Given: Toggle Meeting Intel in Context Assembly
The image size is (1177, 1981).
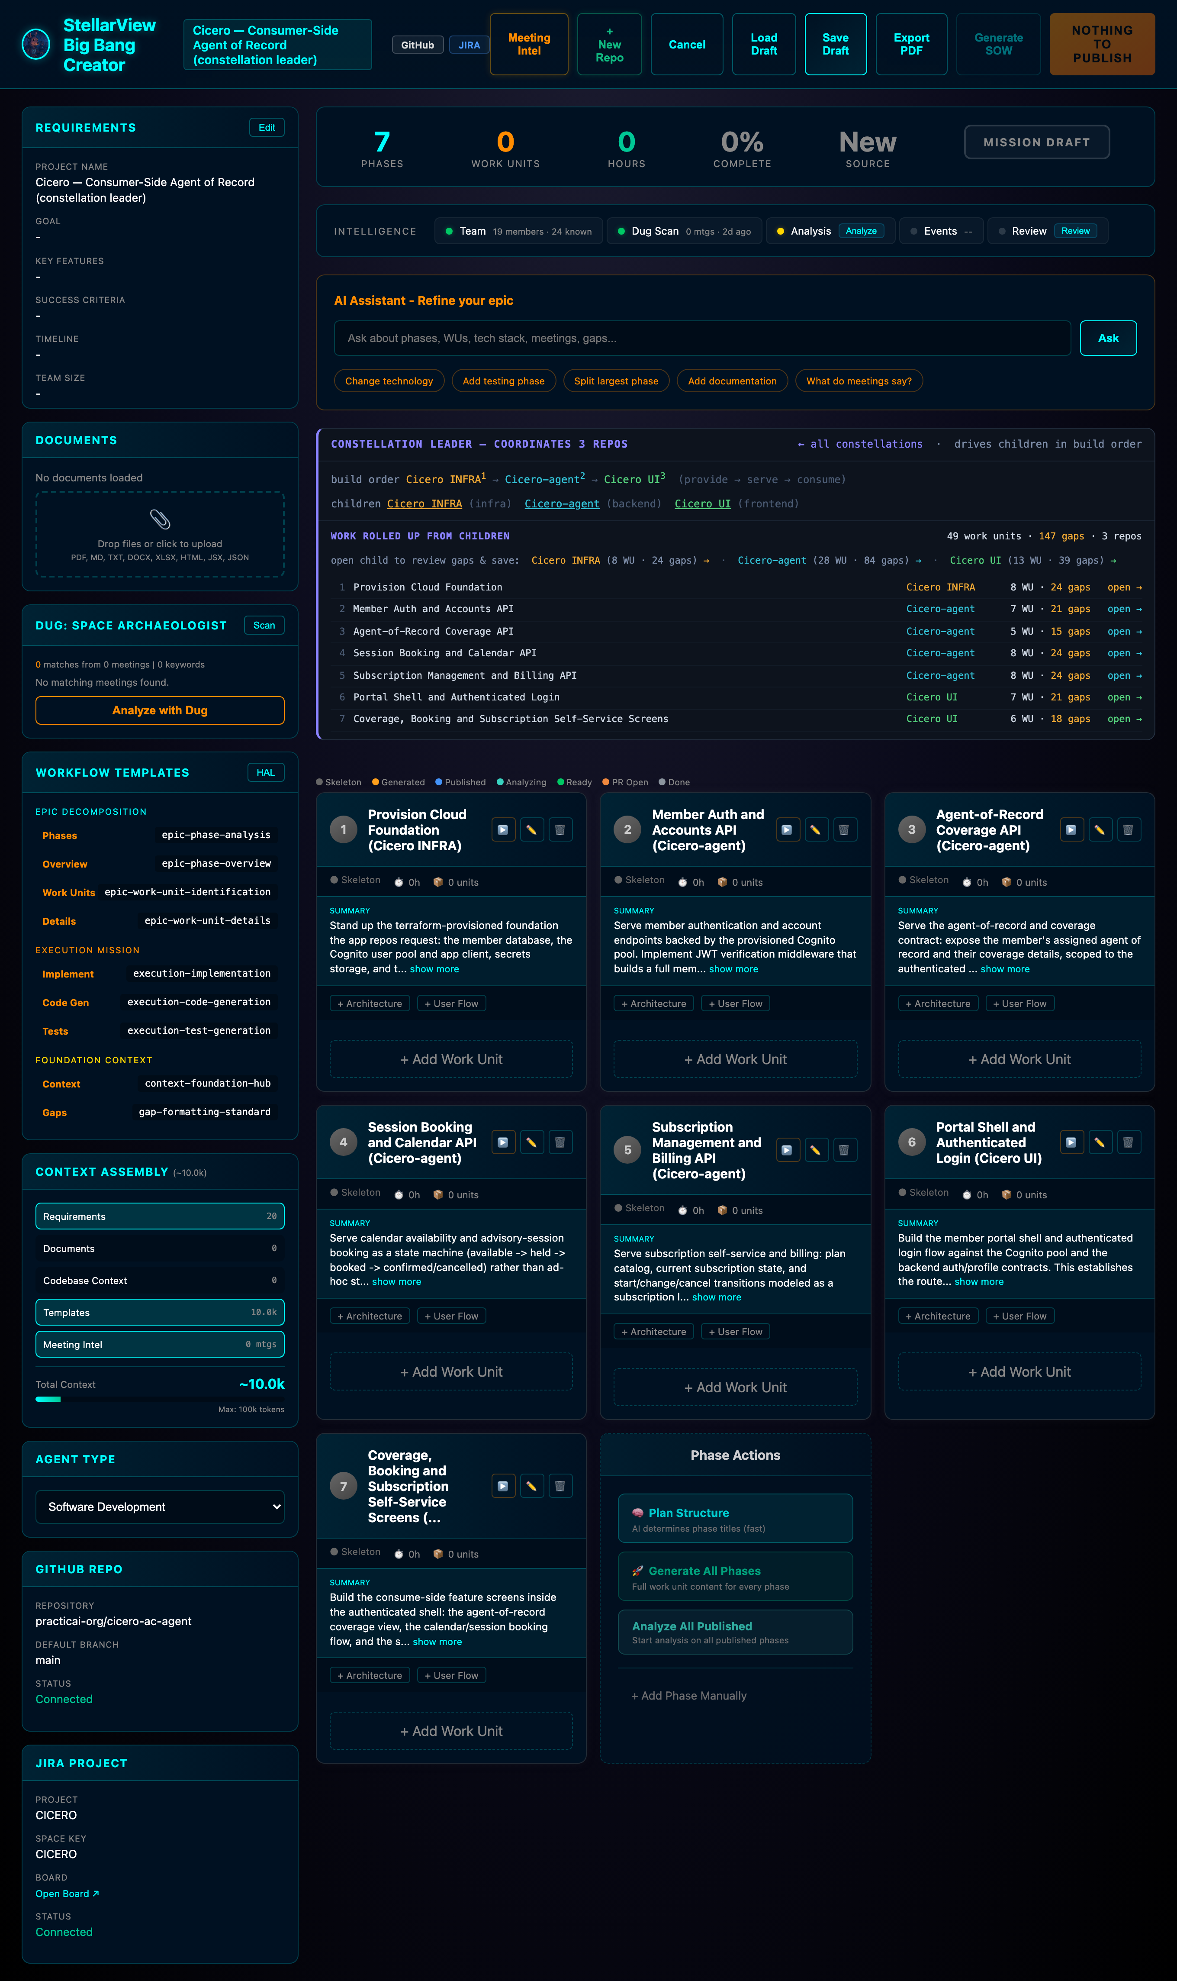Looking at the screenshot, I should (x=160, y=1345).
